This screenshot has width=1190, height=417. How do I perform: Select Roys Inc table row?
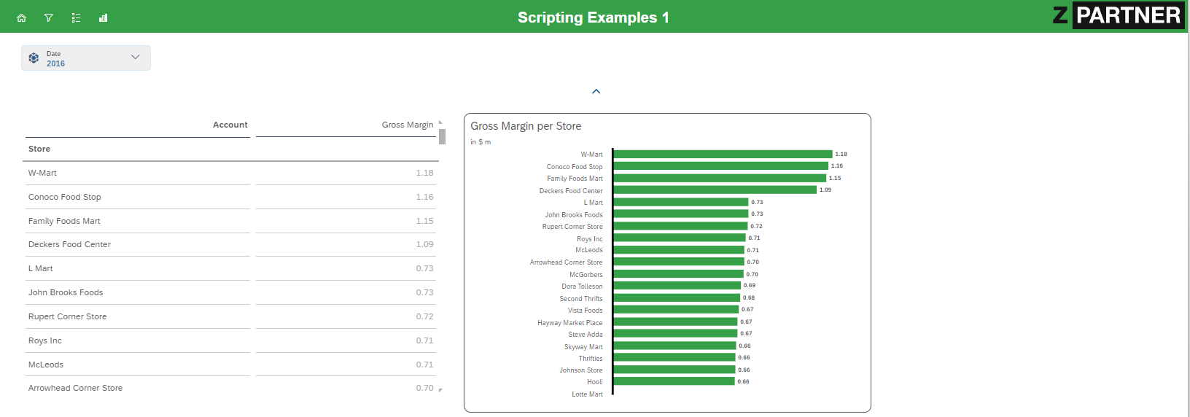pos(231,340)
